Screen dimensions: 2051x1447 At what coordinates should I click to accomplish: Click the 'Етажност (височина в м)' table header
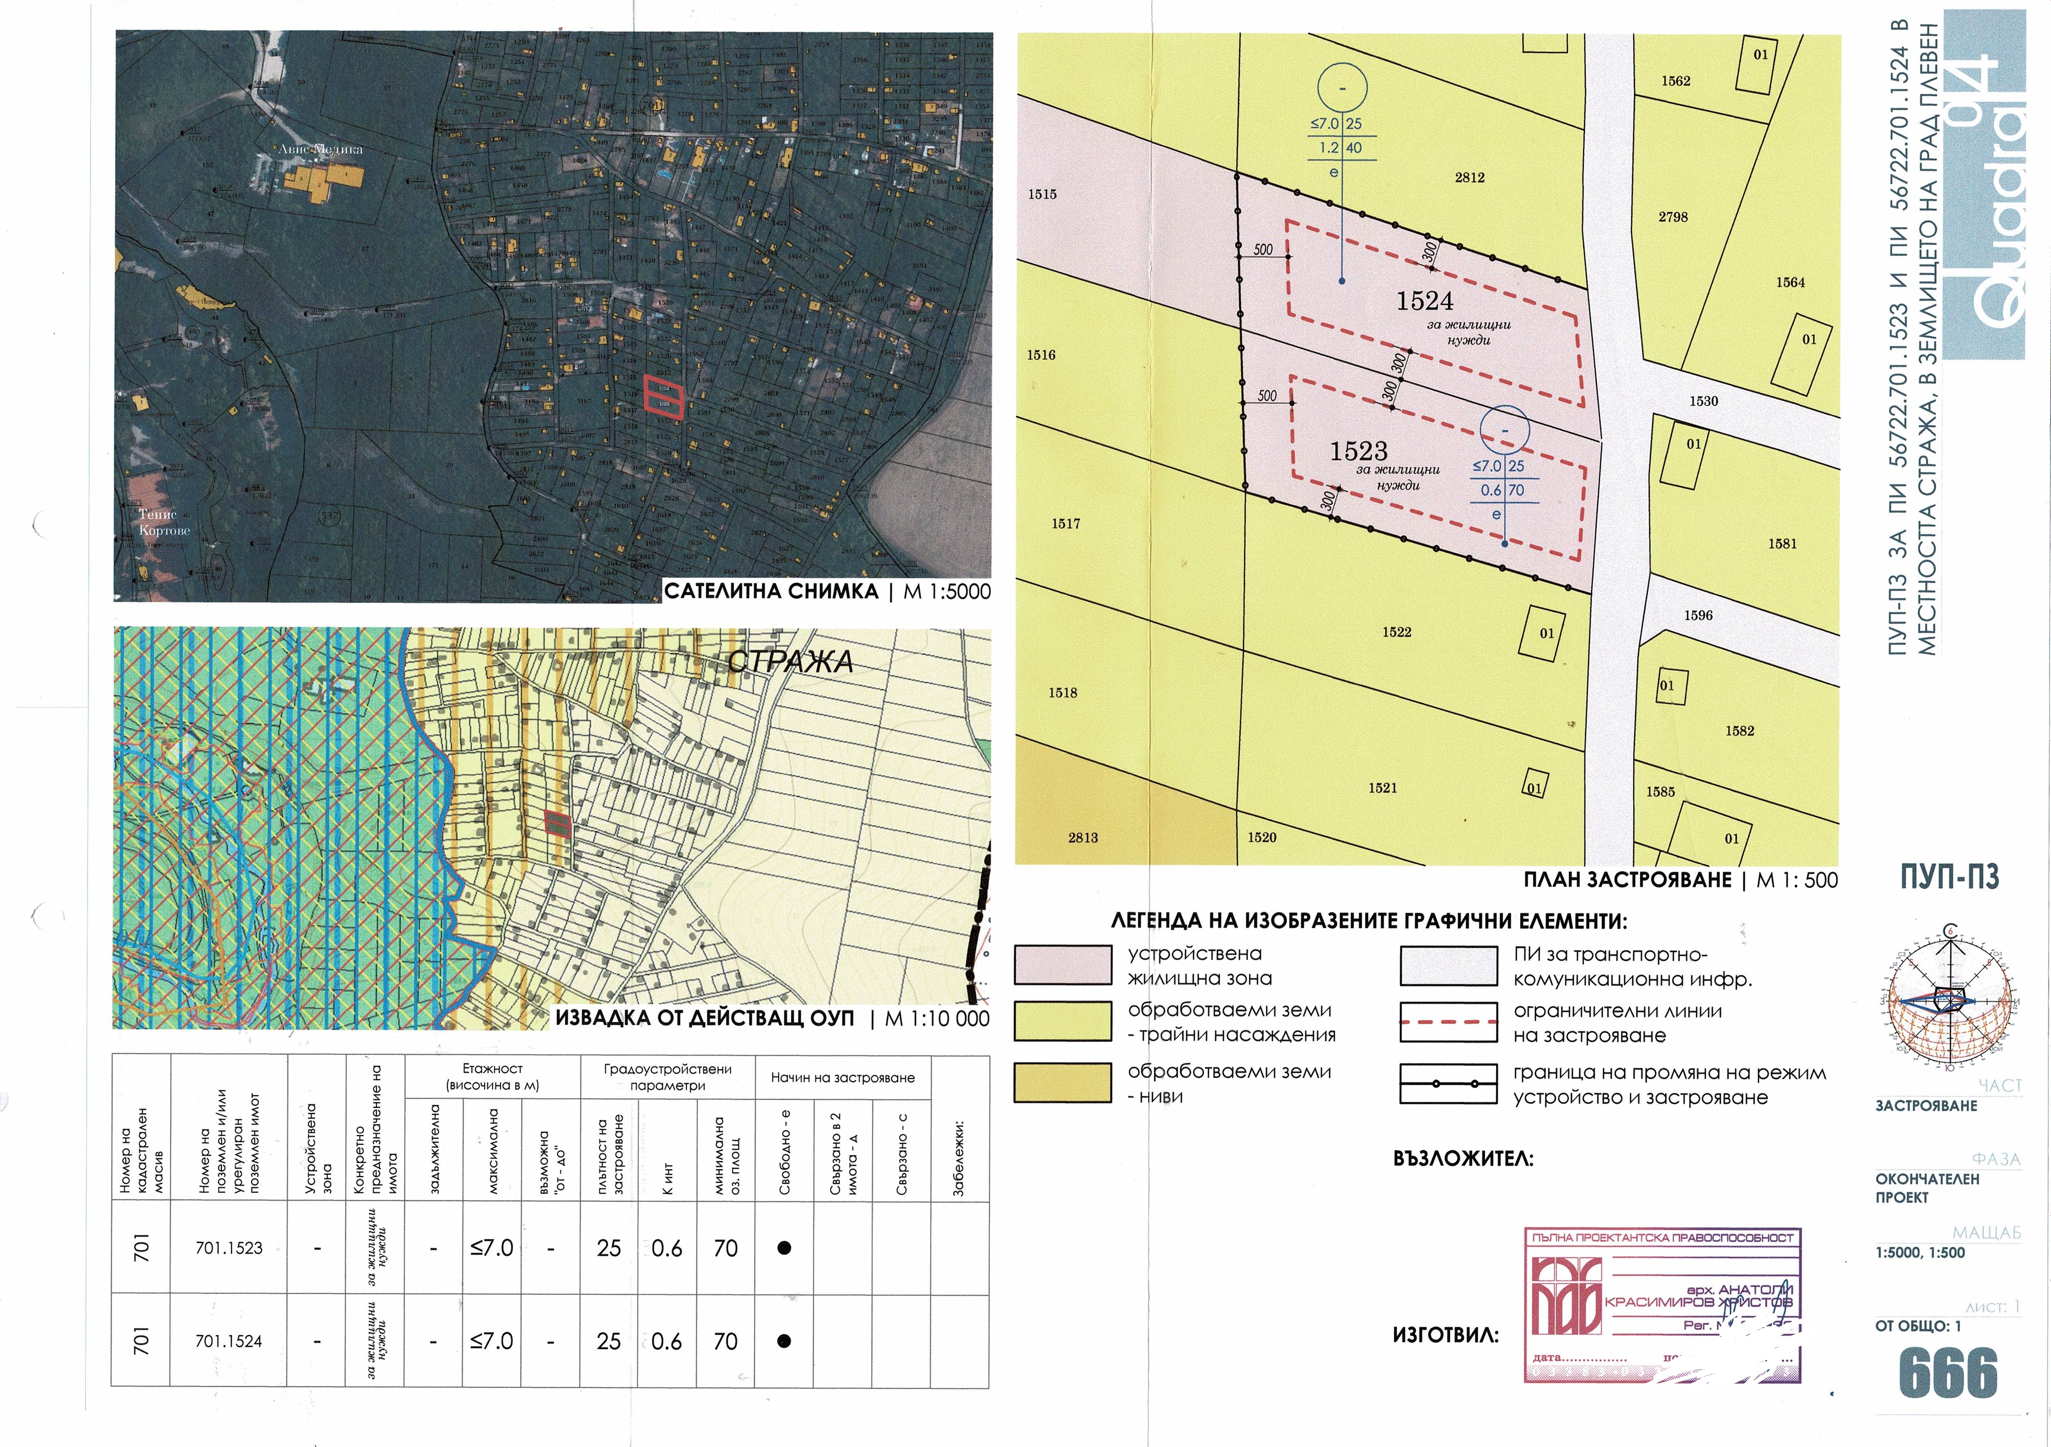(x=492, y=1076)
